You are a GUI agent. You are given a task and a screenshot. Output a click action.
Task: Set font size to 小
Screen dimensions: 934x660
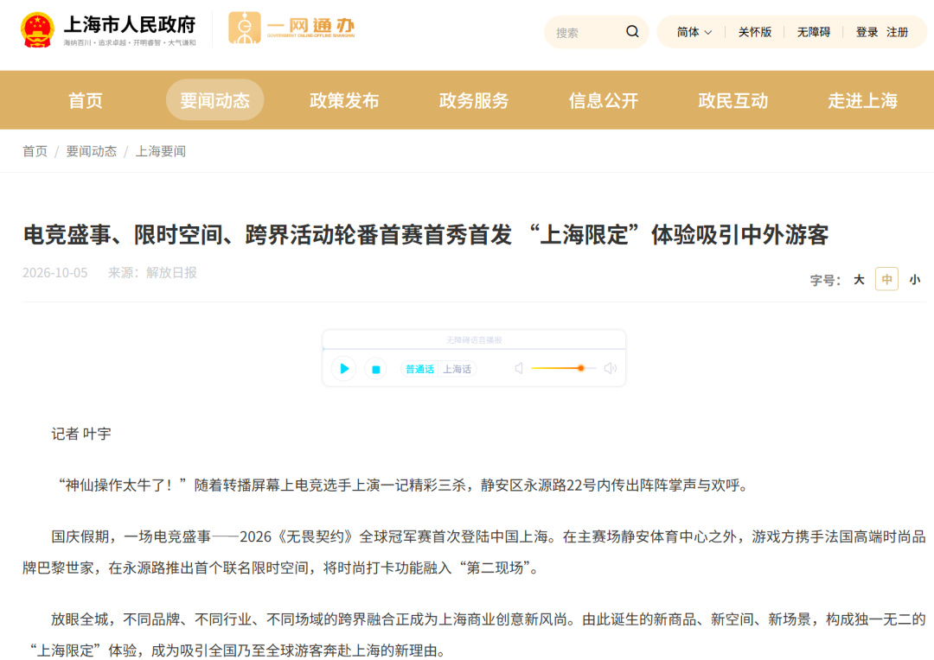(914, 279)
